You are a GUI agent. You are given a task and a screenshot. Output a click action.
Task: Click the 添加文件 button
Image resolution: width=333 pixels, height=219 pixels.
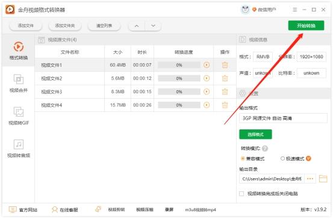[x=26, y=26]
